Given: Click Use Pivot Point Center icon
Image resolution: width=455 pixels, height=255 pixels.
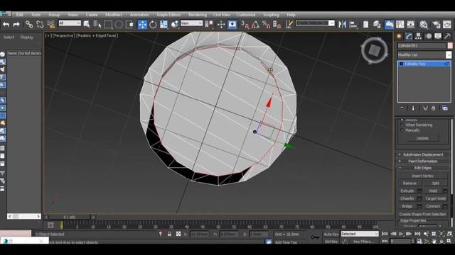Looking at the screenshot, I should 208,25.
